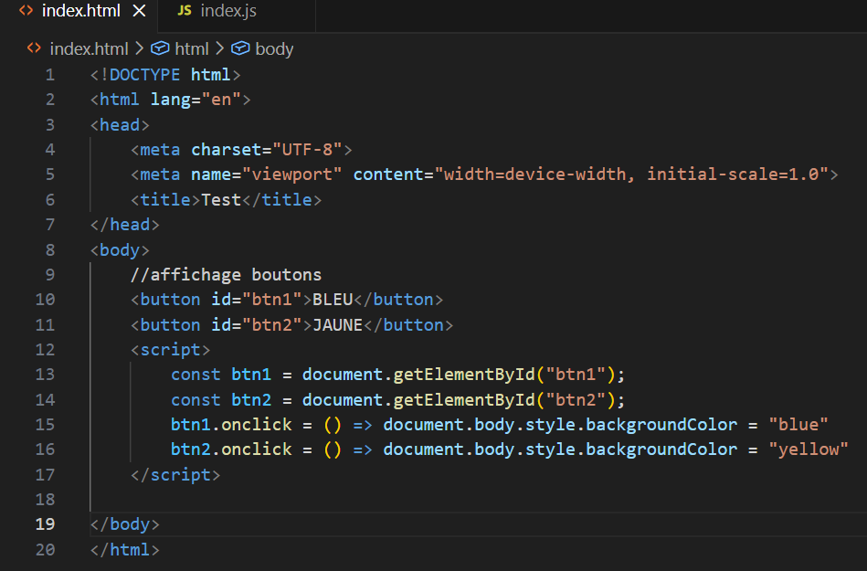Place cursor in the "yellow" string
The height and width of the screenshot is (571, 867).
click(x=808, y=449)
